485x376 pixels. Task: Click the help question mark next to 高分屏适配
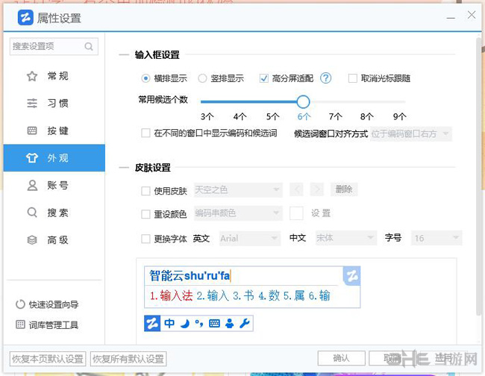coord(326,78)
